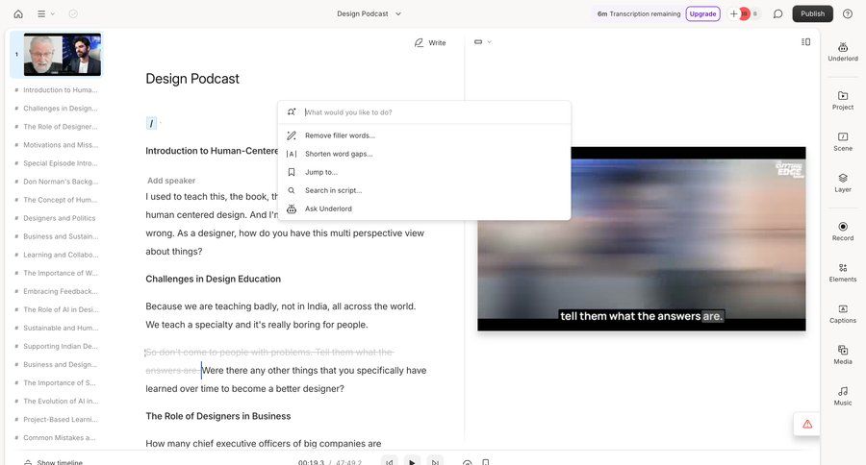Go to the home screen icon
The height and width of the screenshot is (465, 866).
(x=18, y=13)
